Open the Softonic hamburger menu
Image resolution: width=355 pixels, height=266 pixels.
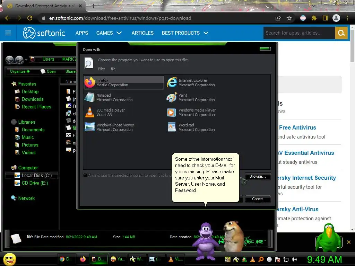tap(8, 33)
